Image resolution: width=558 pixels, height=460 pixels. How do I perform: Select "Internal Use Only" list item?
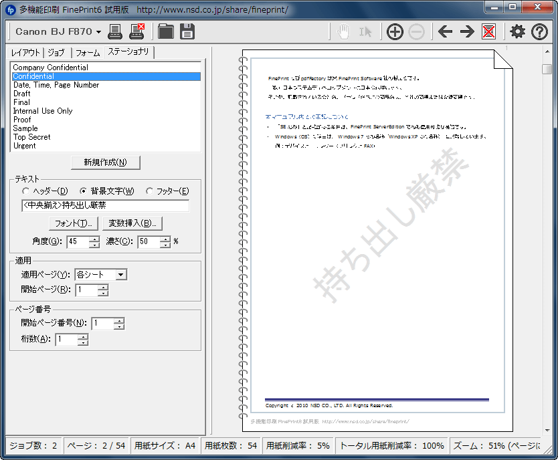pos(106,111)
